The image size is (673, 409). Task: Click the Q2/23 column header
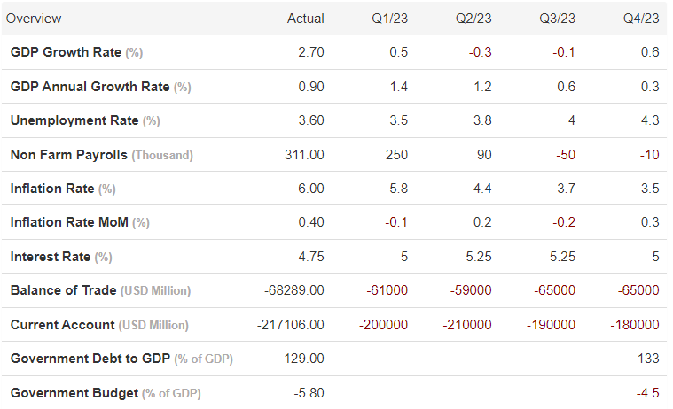(x=473, y=19)
